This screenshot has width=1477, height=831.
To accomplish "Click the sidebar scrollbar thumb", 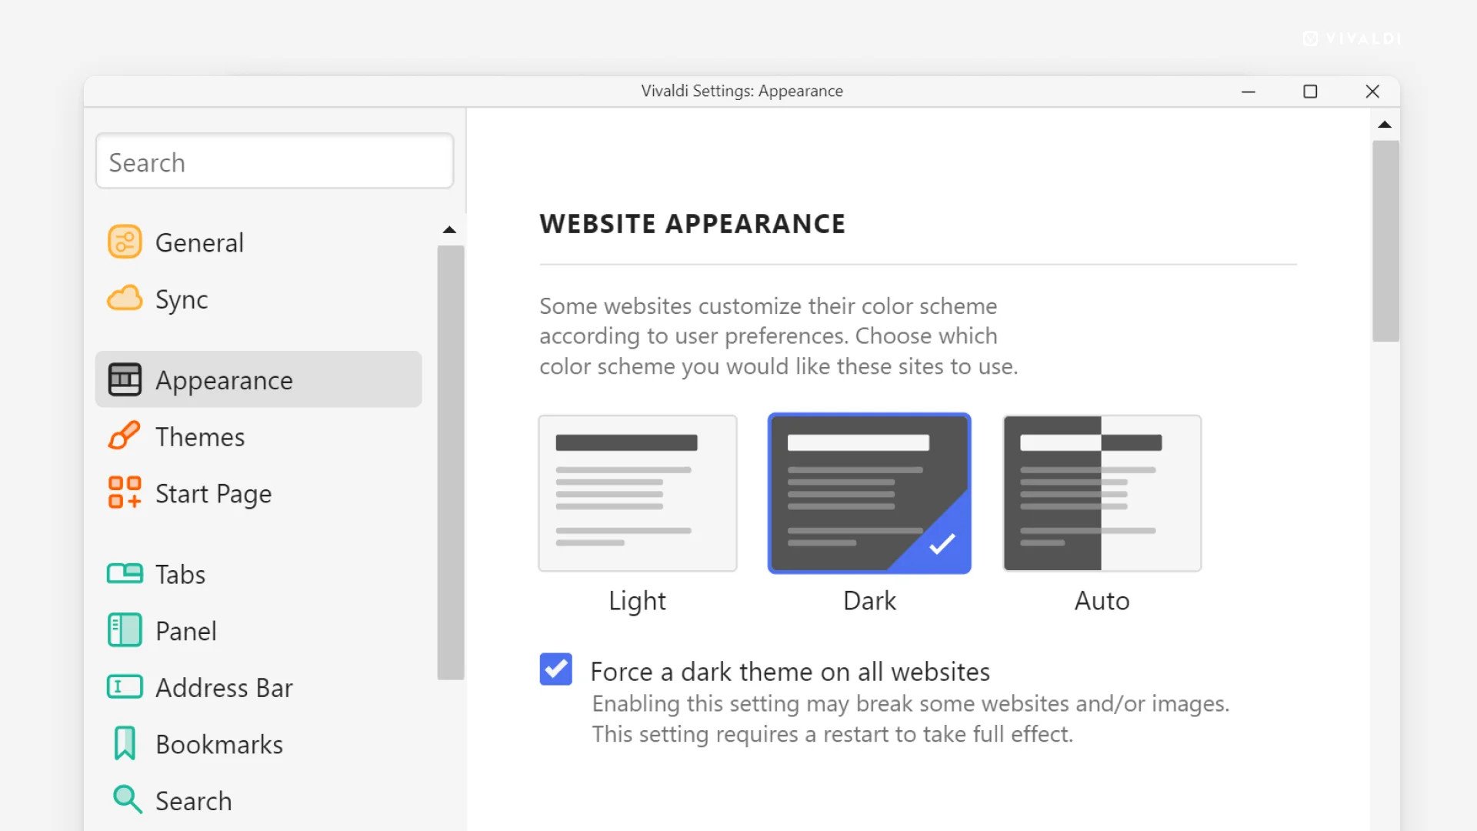I will [x=451, y=462].
